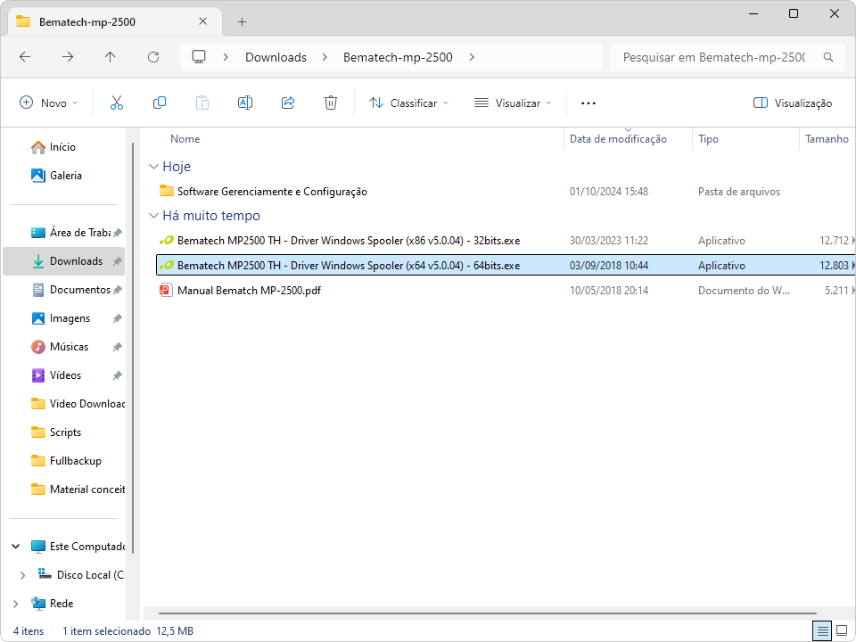
Task: Click the Copy icon in toolbar
Action: coord(160,103)
